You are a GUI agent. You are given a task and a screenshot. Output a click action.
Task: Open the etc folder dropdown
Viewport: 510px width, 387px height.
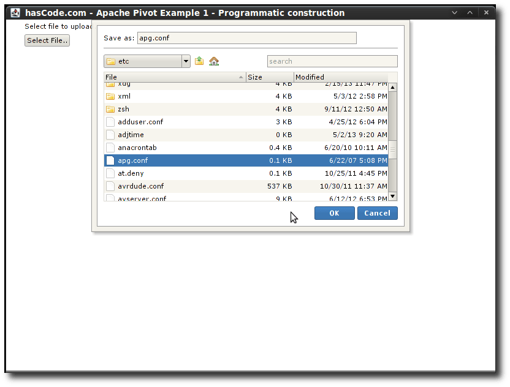[x=185, y=61]
